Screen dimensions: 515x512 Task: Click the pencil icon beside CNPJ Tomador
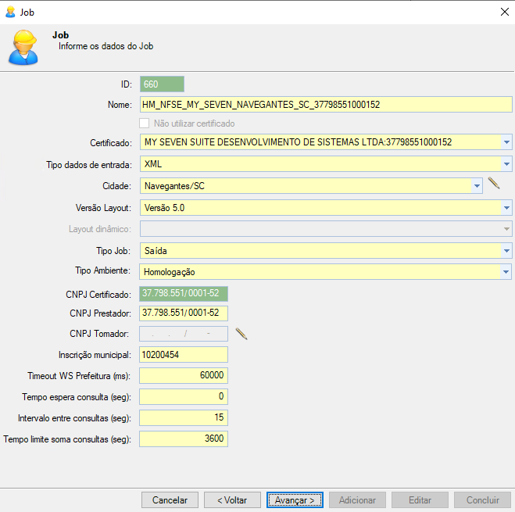point(241,334)
